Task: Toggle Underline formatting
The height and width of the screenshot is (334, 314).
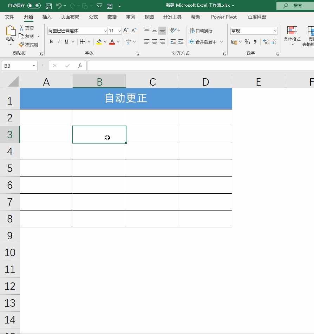Action: [x=66, y=41]
